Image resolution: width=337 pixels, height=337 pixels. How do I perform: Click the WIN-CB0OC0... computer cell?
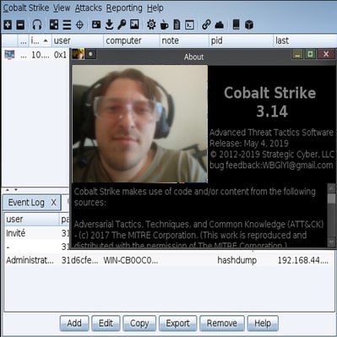tap(131, 260)
